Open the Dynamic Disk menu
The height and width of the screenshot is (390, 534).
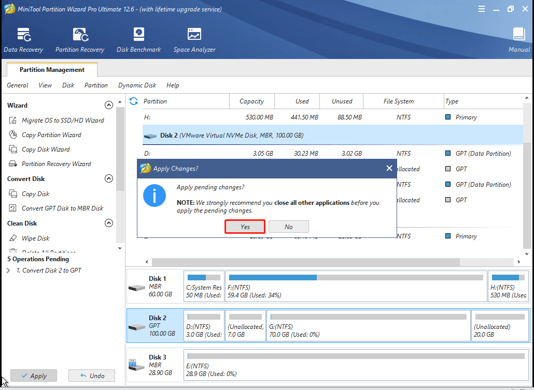137,85
